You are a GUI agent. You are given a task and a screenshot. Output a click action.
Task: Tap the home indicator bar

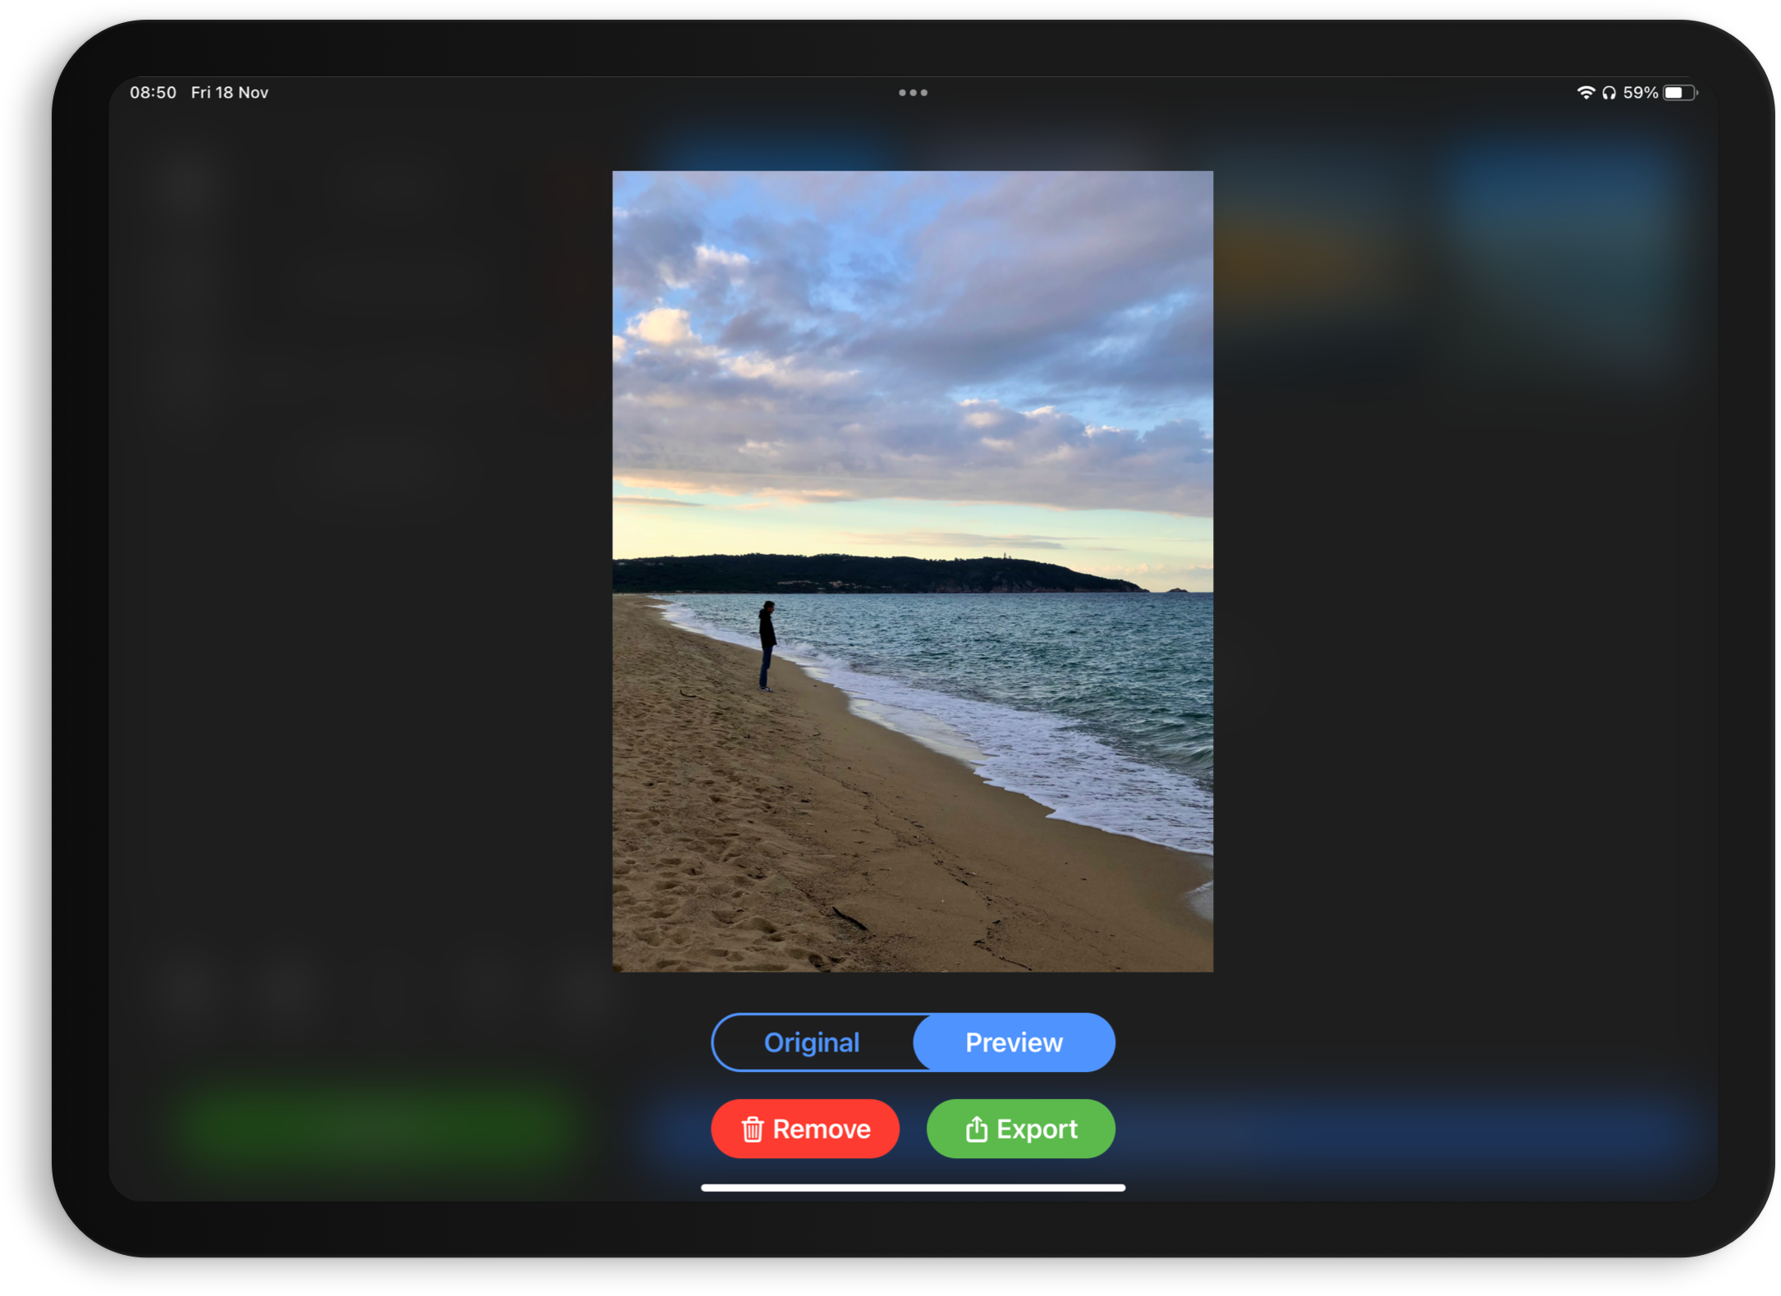click(x=913, y=1188)
